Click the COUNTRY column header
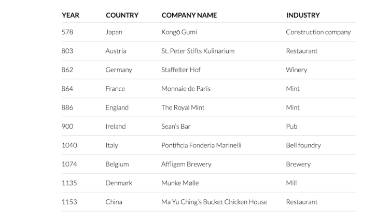Viewport: 389px width, 221px height. [122, 15]
